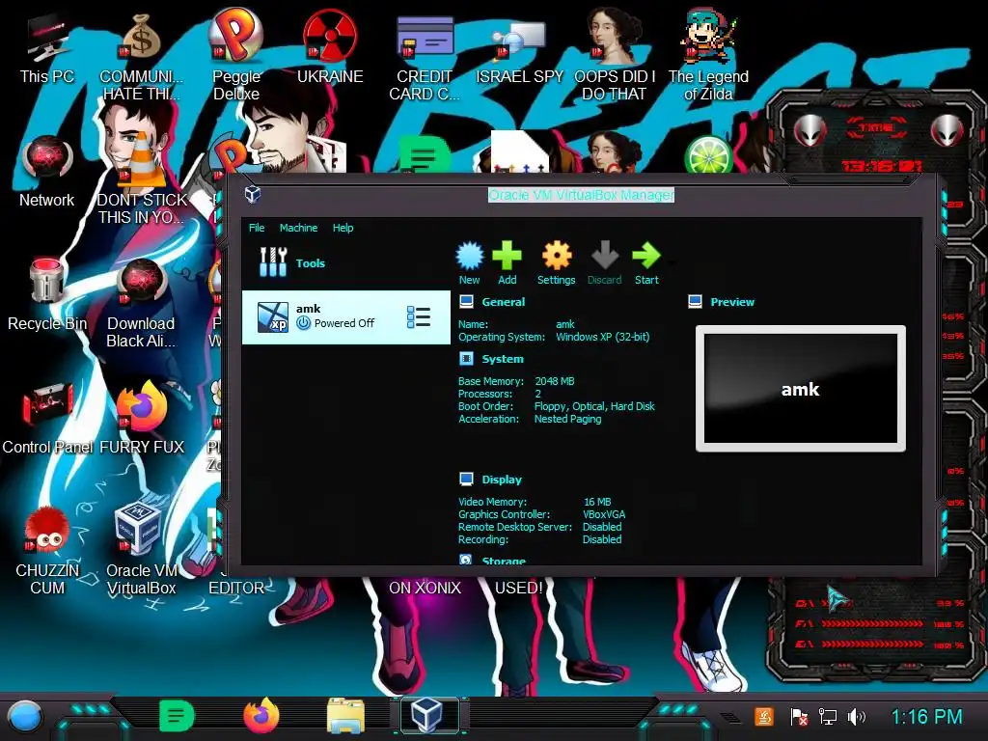The height and width of the screenshot is (741, 988).
Task: Open green chat app in taskbar
Action: [178, 717]
